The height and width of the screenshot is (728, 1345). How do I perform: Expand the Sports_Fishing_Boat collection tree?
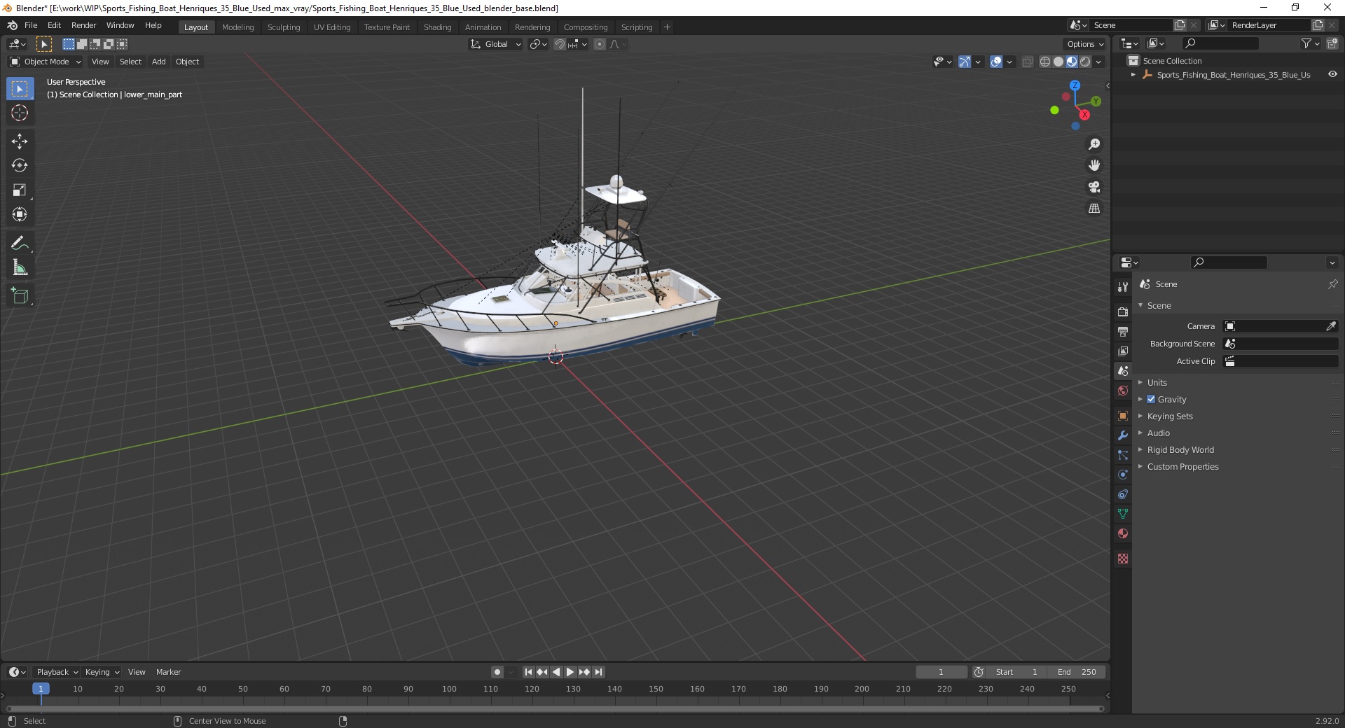pos(1133,75)
